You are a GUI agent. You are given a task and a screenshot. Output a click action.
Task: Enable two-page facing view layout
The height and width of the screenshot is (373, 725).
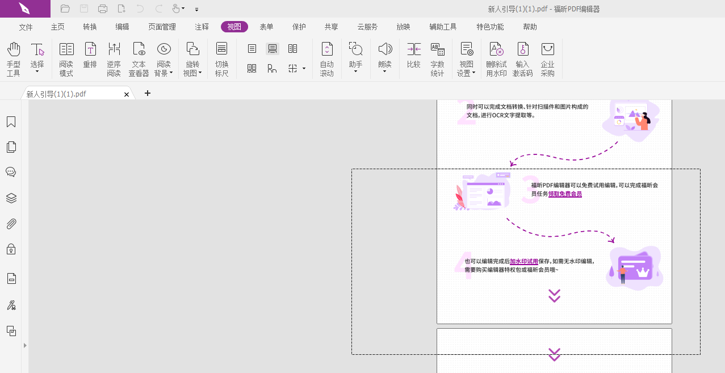tap(292, 48)
